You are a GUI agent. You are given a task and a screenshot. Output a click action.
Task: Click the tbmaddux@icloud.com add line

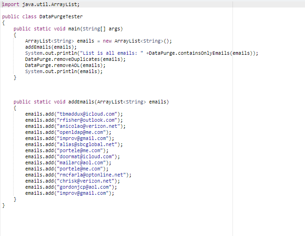[x=74, y=114]
